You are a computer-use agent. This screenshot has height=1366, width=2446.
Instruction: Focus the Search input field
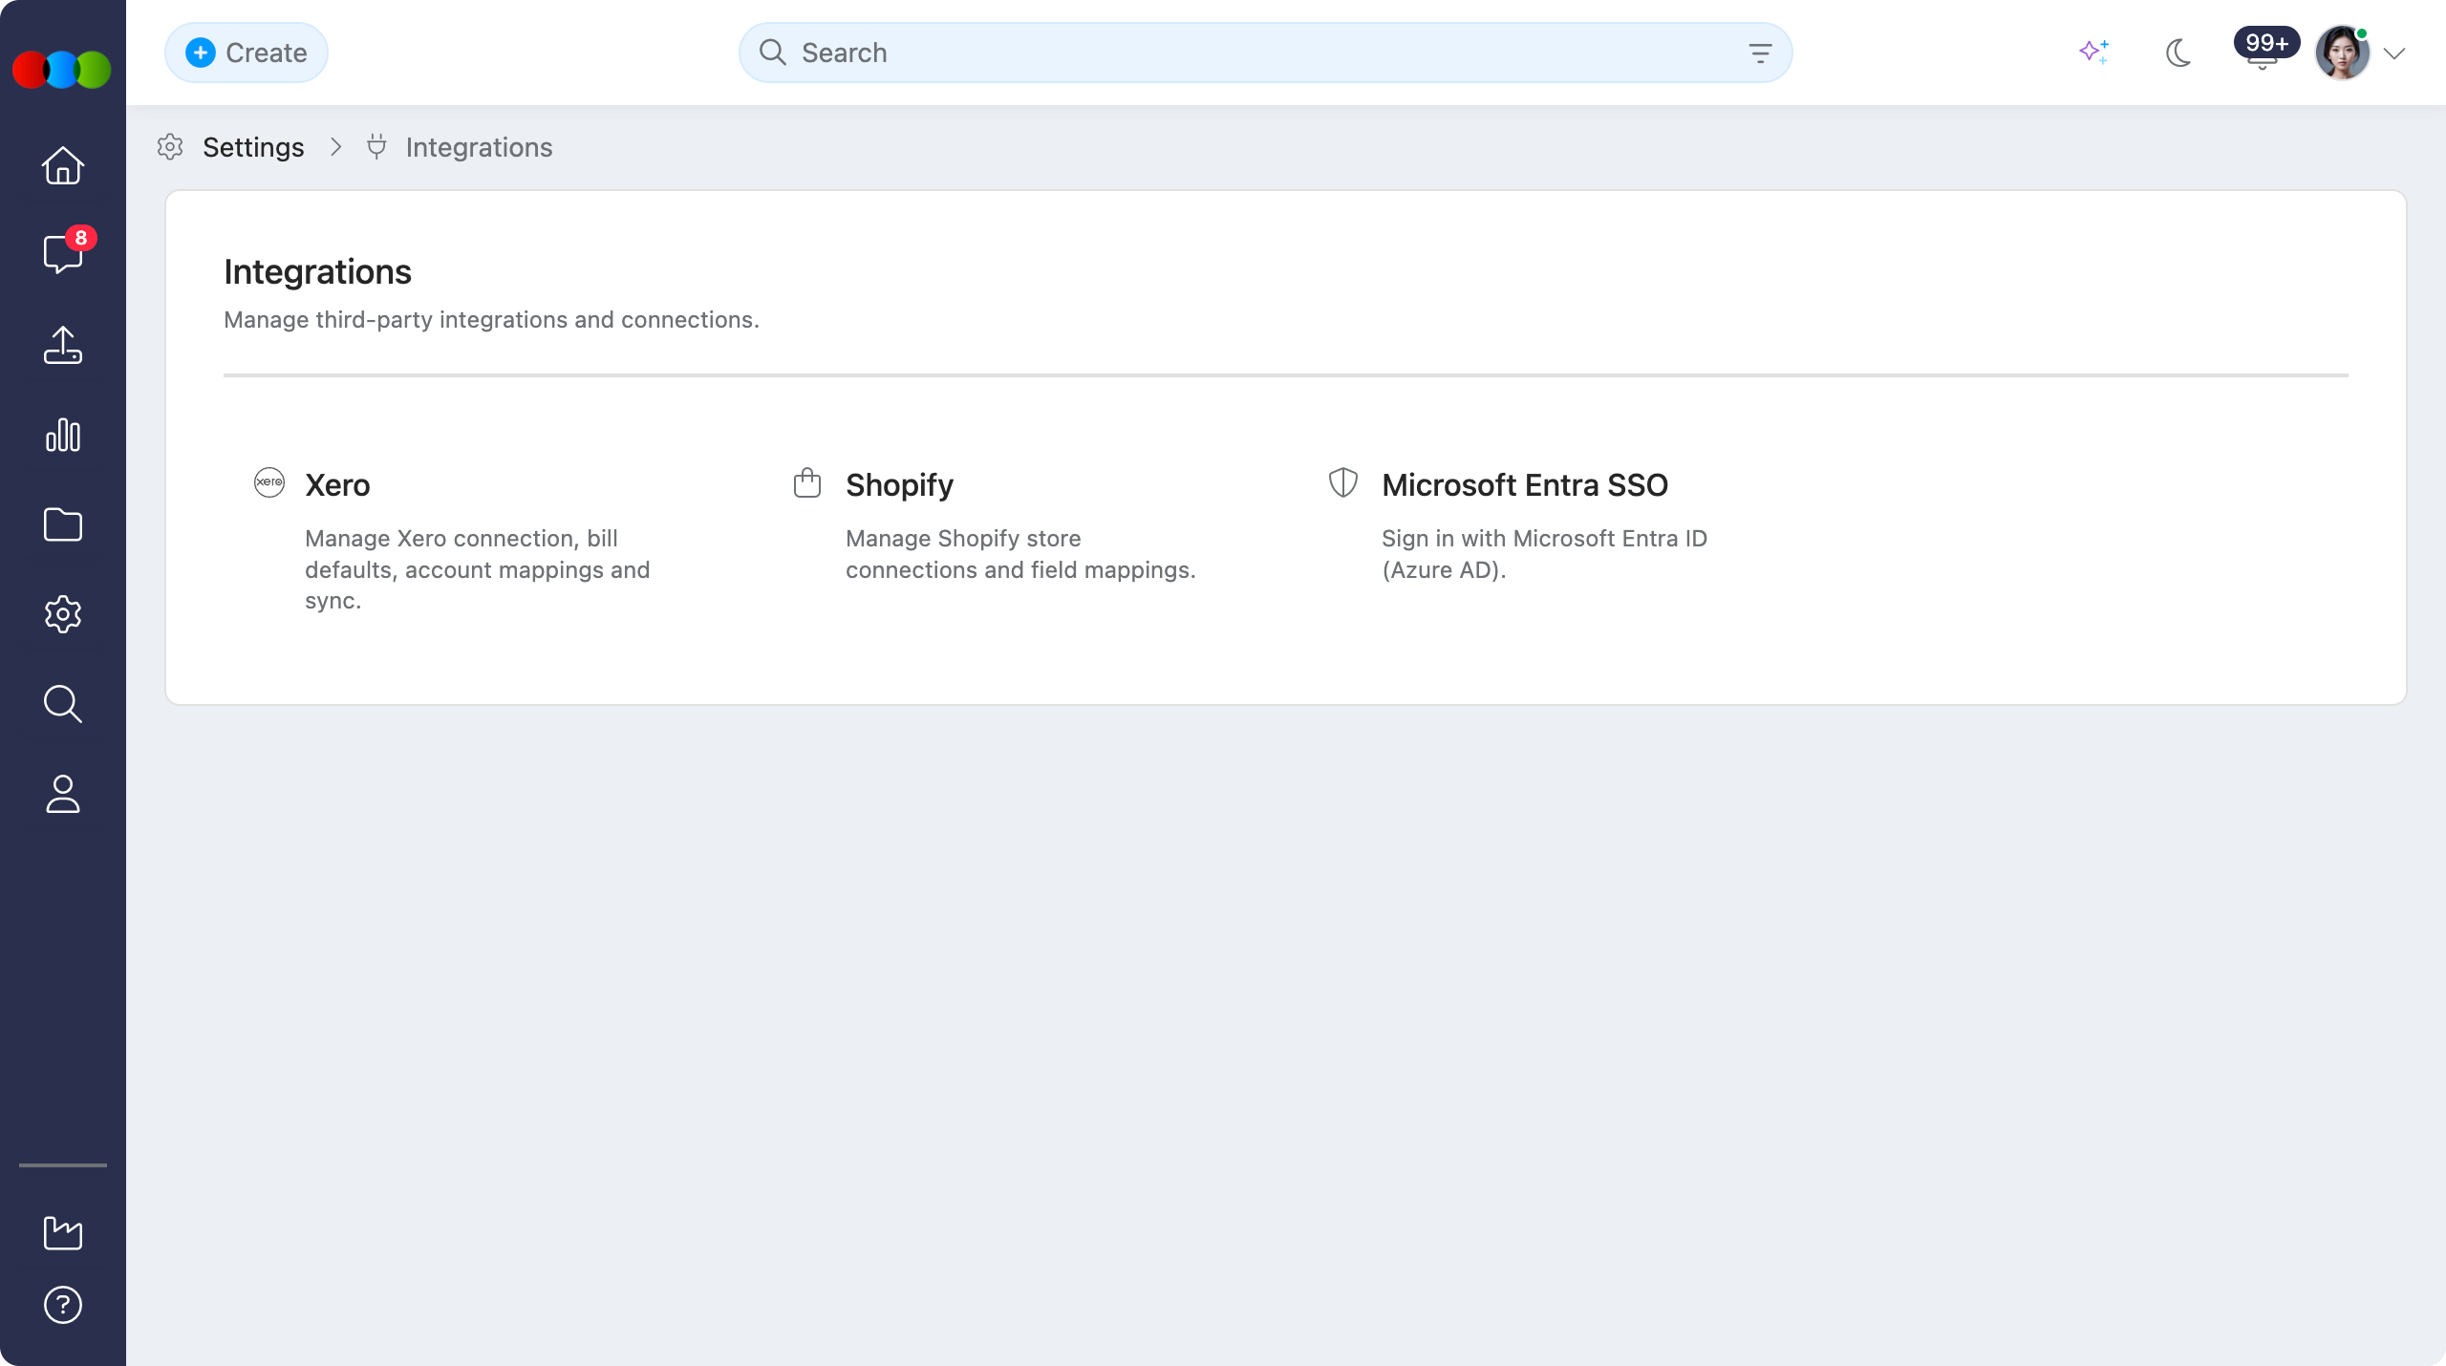(x=1265, y=53)
